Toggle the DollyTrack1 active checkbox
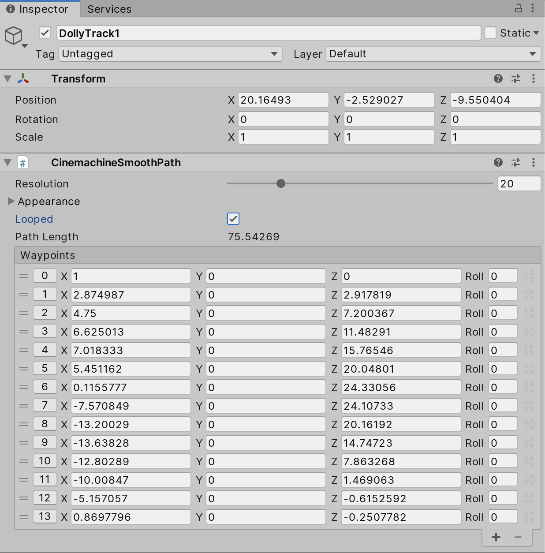 45,33
